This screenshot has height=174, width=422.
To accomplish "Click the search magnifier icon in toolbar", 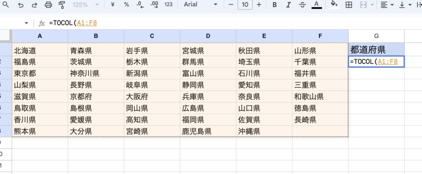I will [x=6, y=5].
